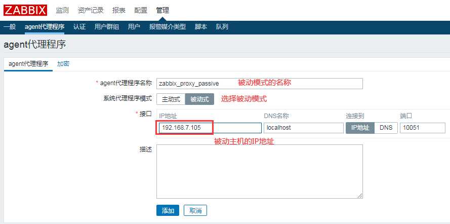Open the 队列 submenu

tap(222, 27)
